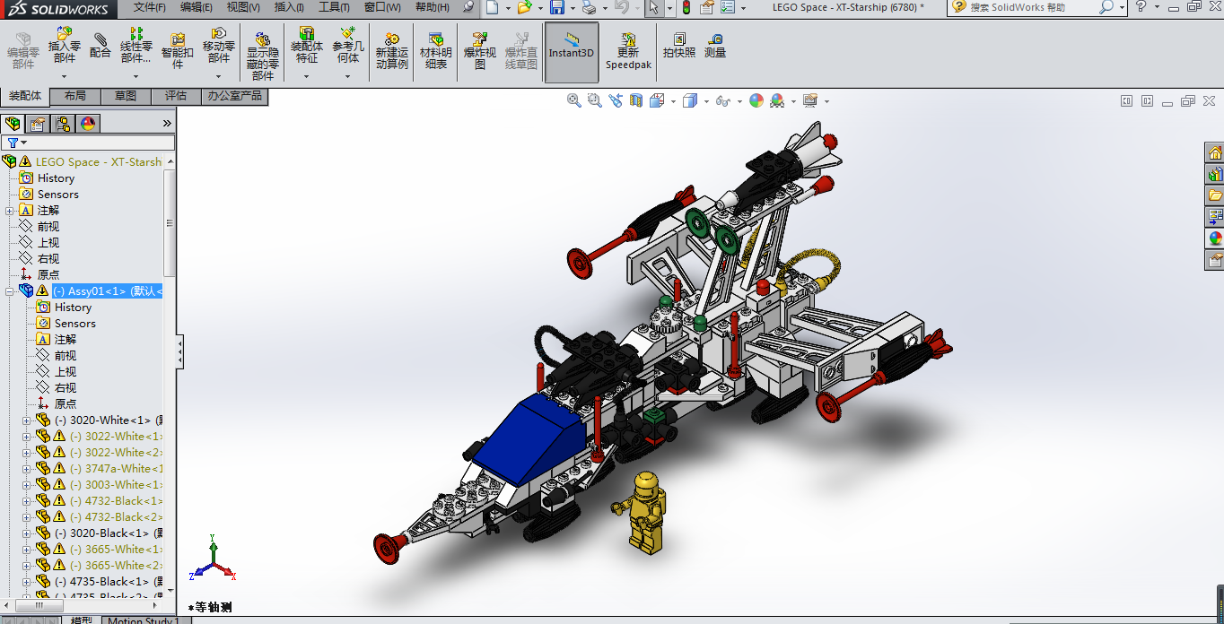
Task: Open ConfigurationManager tab icon
Action: pyautogui.click(x=62, y=124)
